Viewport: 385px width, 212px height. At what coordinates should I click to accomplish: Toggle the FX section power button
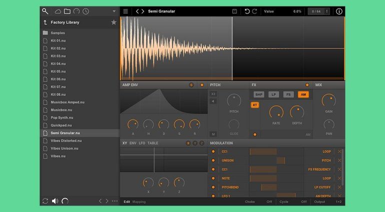pyautogui.click(x=307, y=85)
